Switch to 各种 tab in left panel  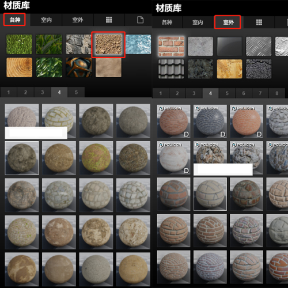click(14, 20)
